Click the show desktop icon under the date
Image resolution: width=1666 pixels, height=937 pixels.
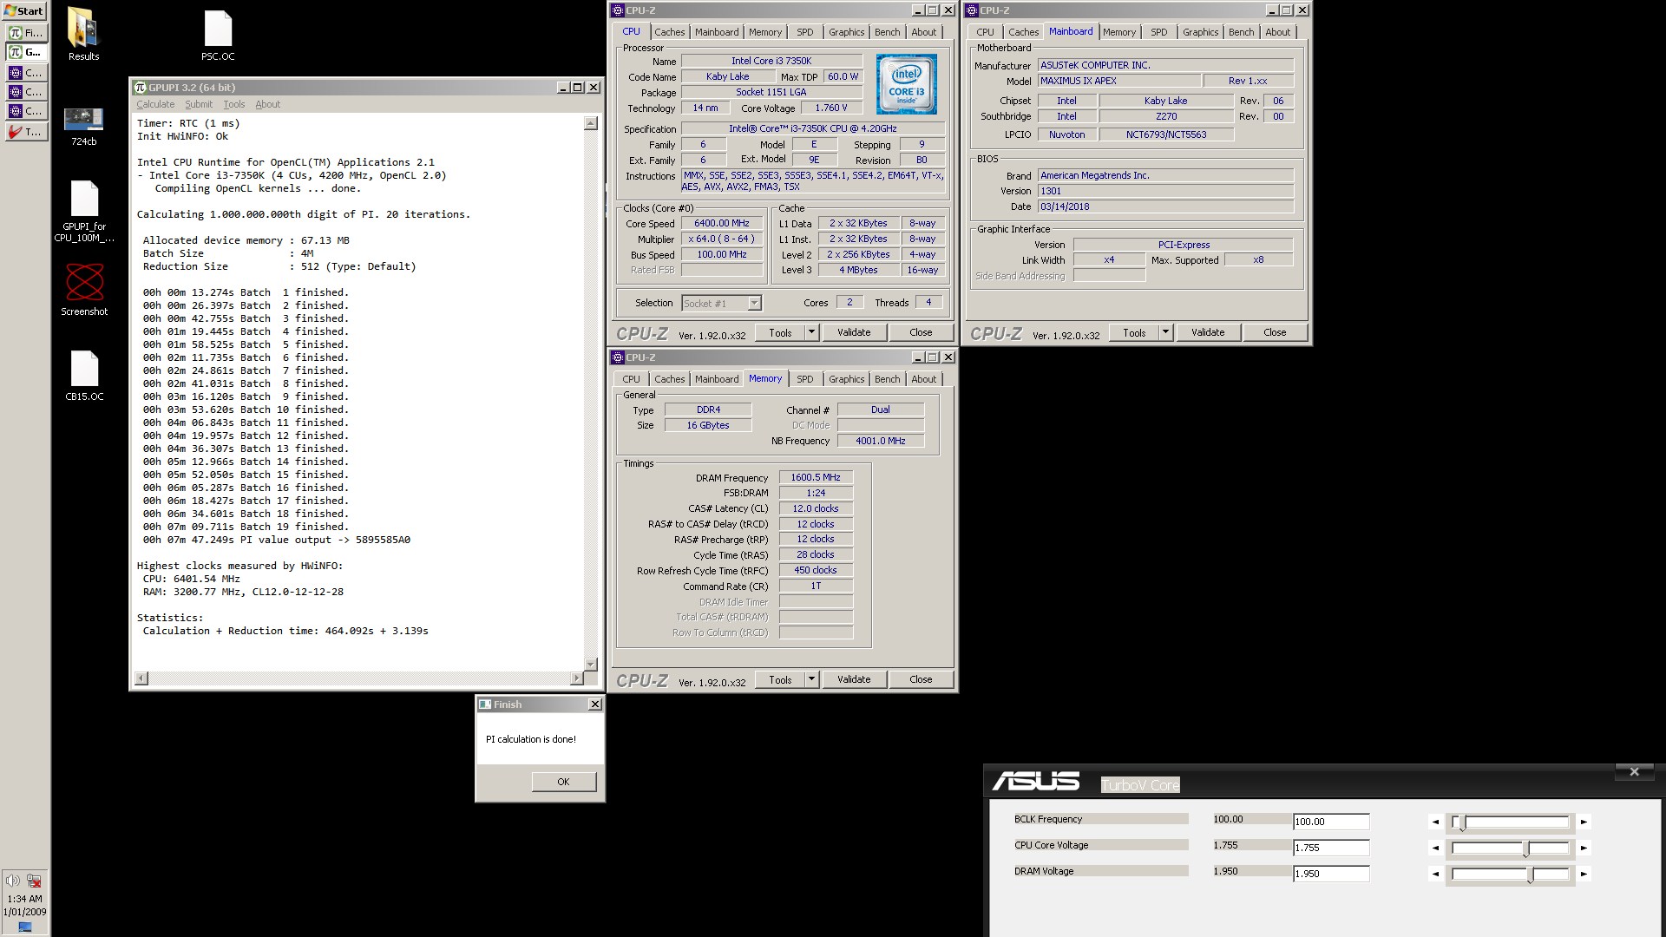[x=24, y=927]
